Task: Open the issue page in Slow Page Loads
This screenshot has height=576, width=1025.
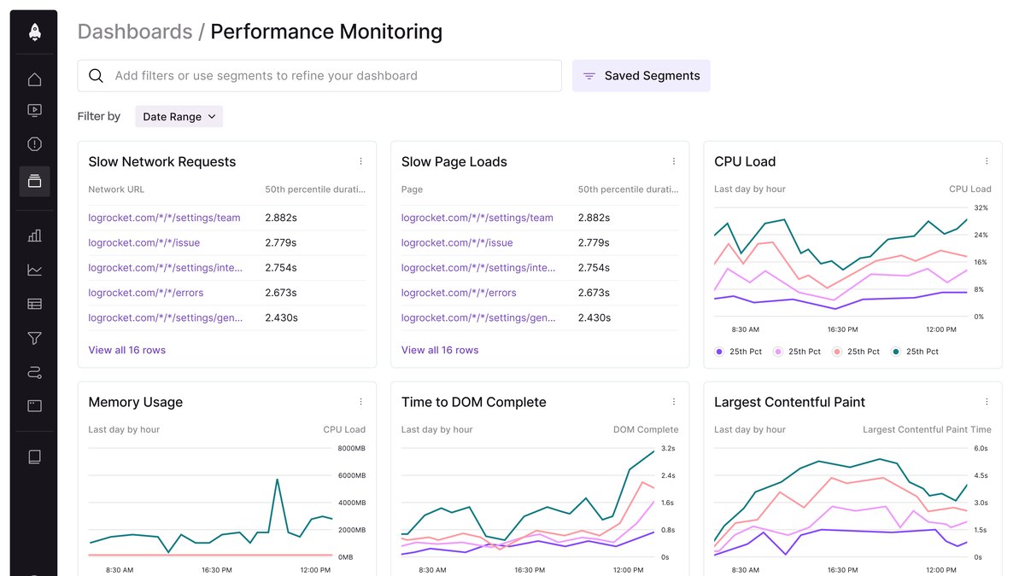Action: click(x=457, y=242)
